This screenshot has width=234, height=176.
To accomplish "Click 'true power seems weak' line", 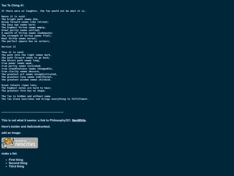I will (x=17, y=63).
